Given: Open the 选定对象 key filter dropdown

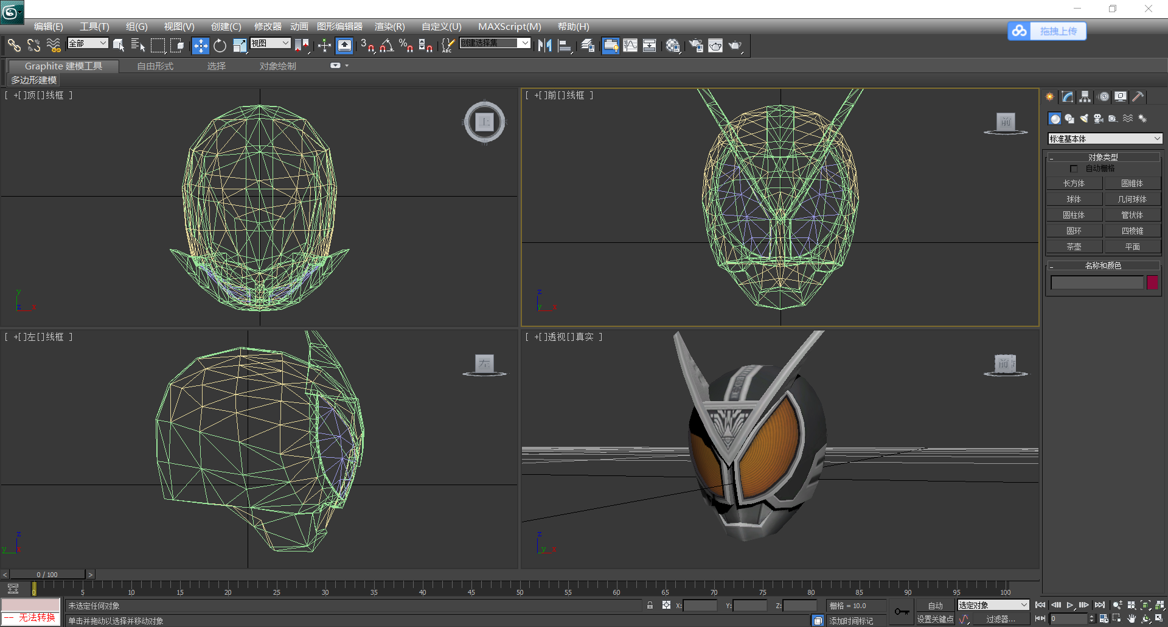Looking at the screenshot, I should (993, 605).
